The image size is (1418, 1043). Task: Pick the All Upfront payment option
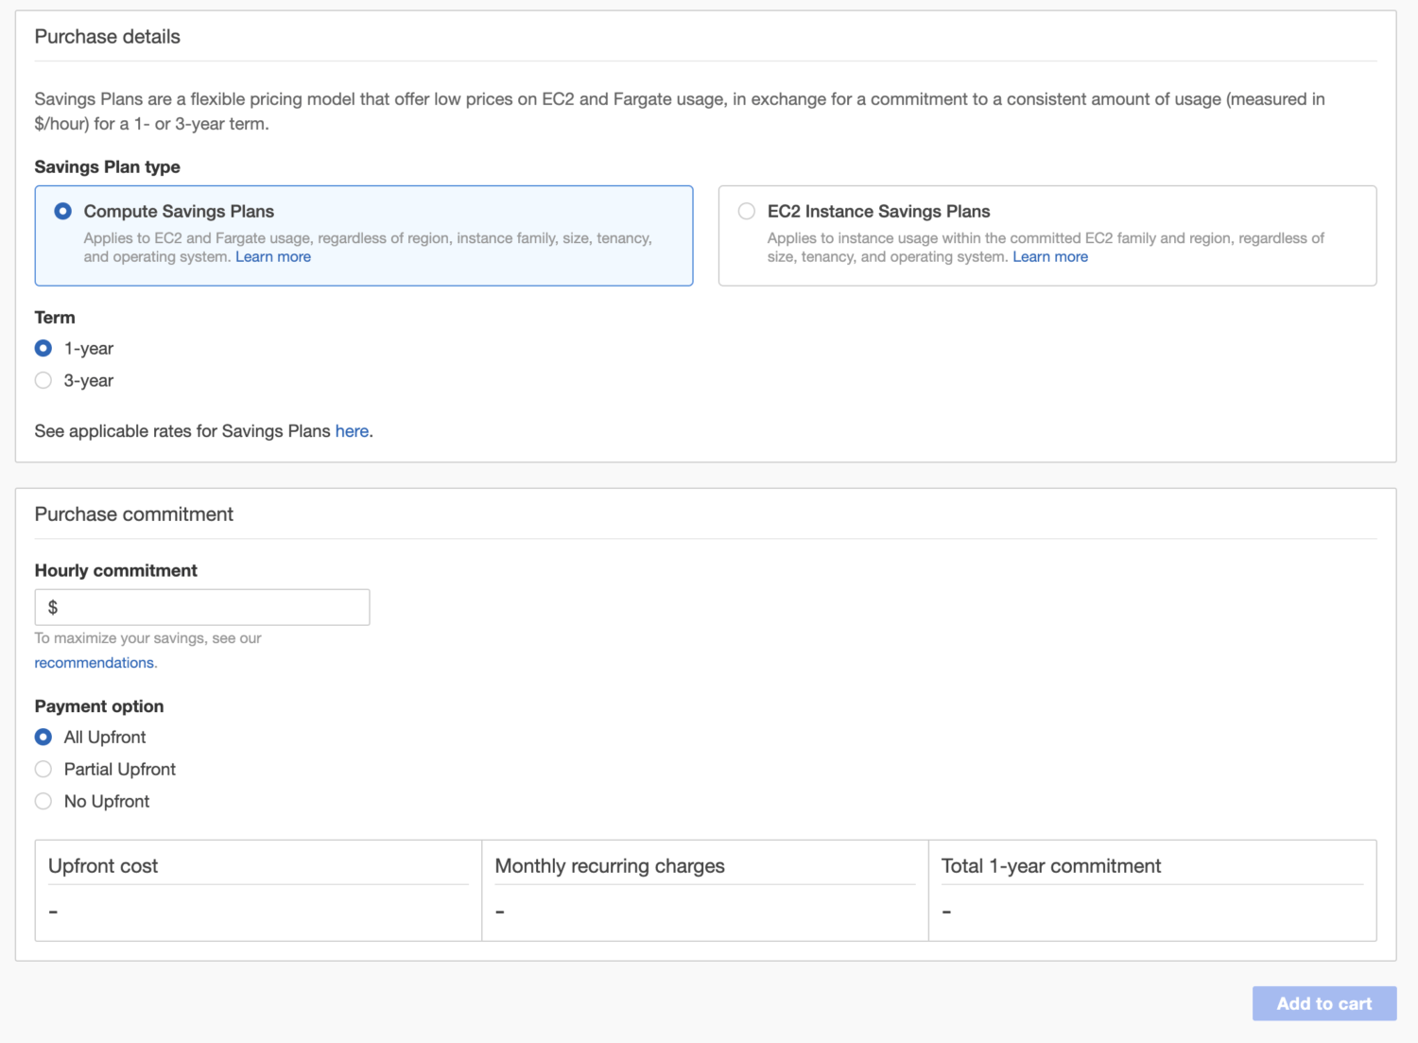(x=43, y=738)
